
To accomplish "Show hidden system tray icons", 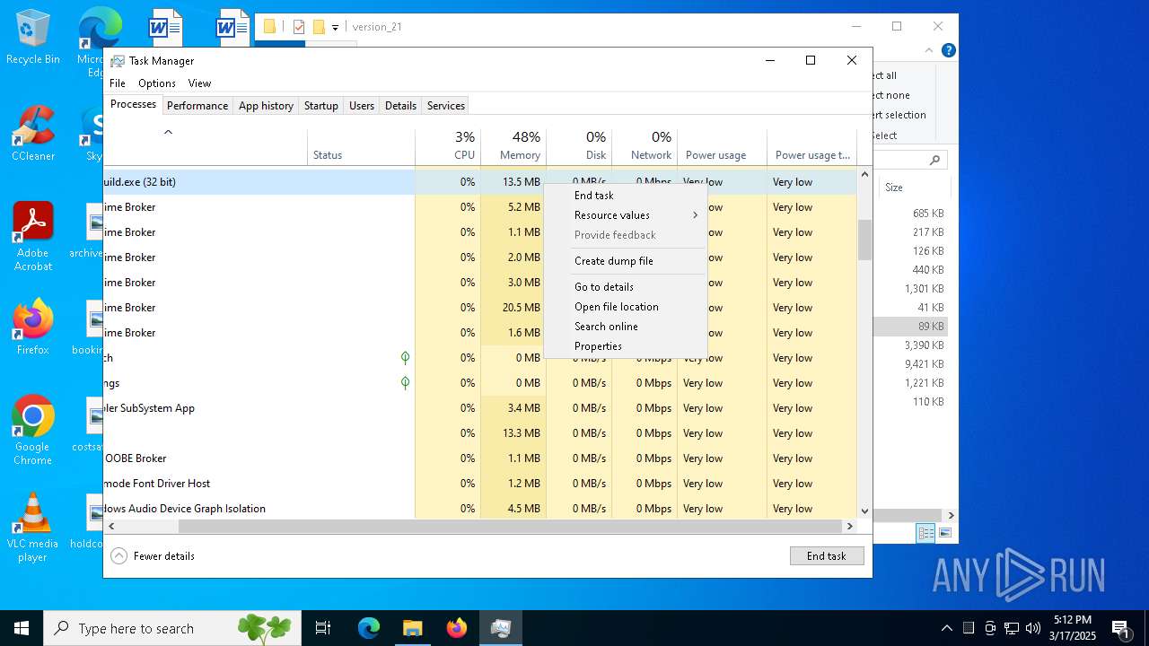I will pos(946,628).
